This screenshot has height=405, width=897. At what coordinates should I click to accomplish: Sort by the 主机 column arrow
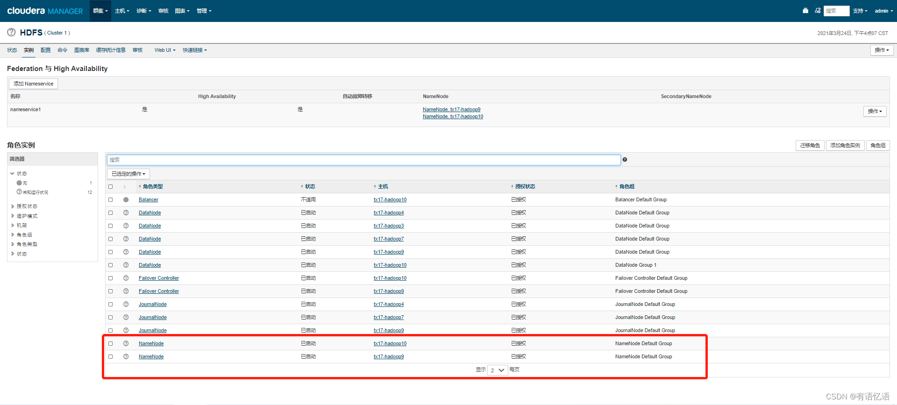pos(375,186)
